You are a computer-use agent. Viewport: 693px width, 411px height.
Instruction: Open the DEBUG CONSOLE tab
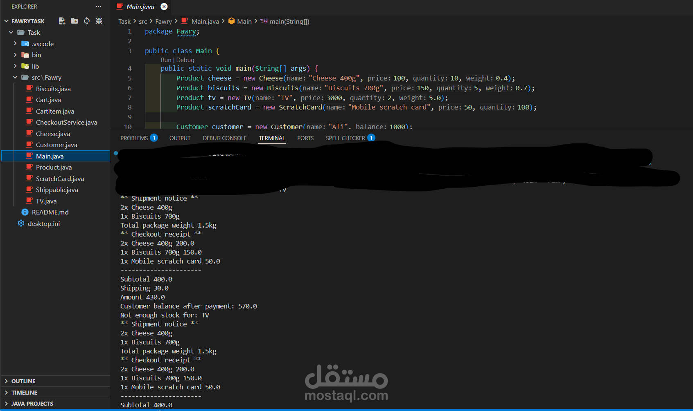coord(224,138)
